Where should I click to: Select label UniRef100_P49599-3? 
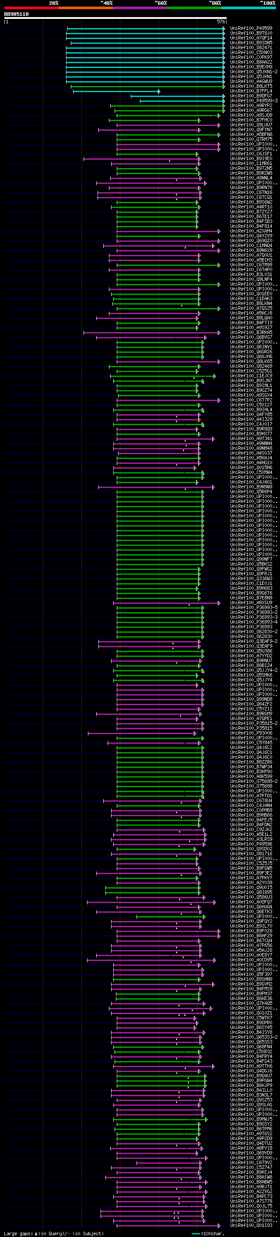pyautogui.click(x=254, y=100)
